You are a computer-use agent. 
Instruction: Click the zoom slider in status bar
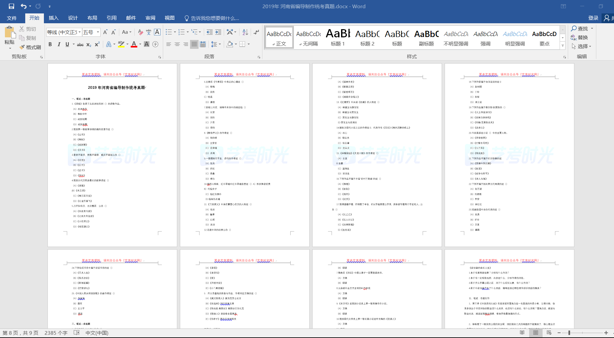coord(569,333)
